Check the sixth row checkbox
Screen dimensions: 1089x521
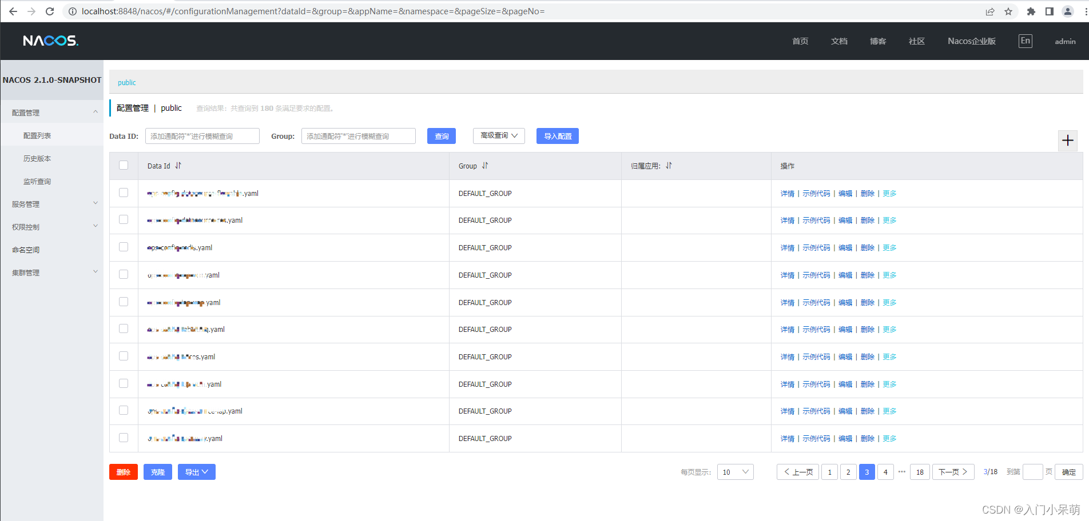pyautogui.click(x=124, y=328)
